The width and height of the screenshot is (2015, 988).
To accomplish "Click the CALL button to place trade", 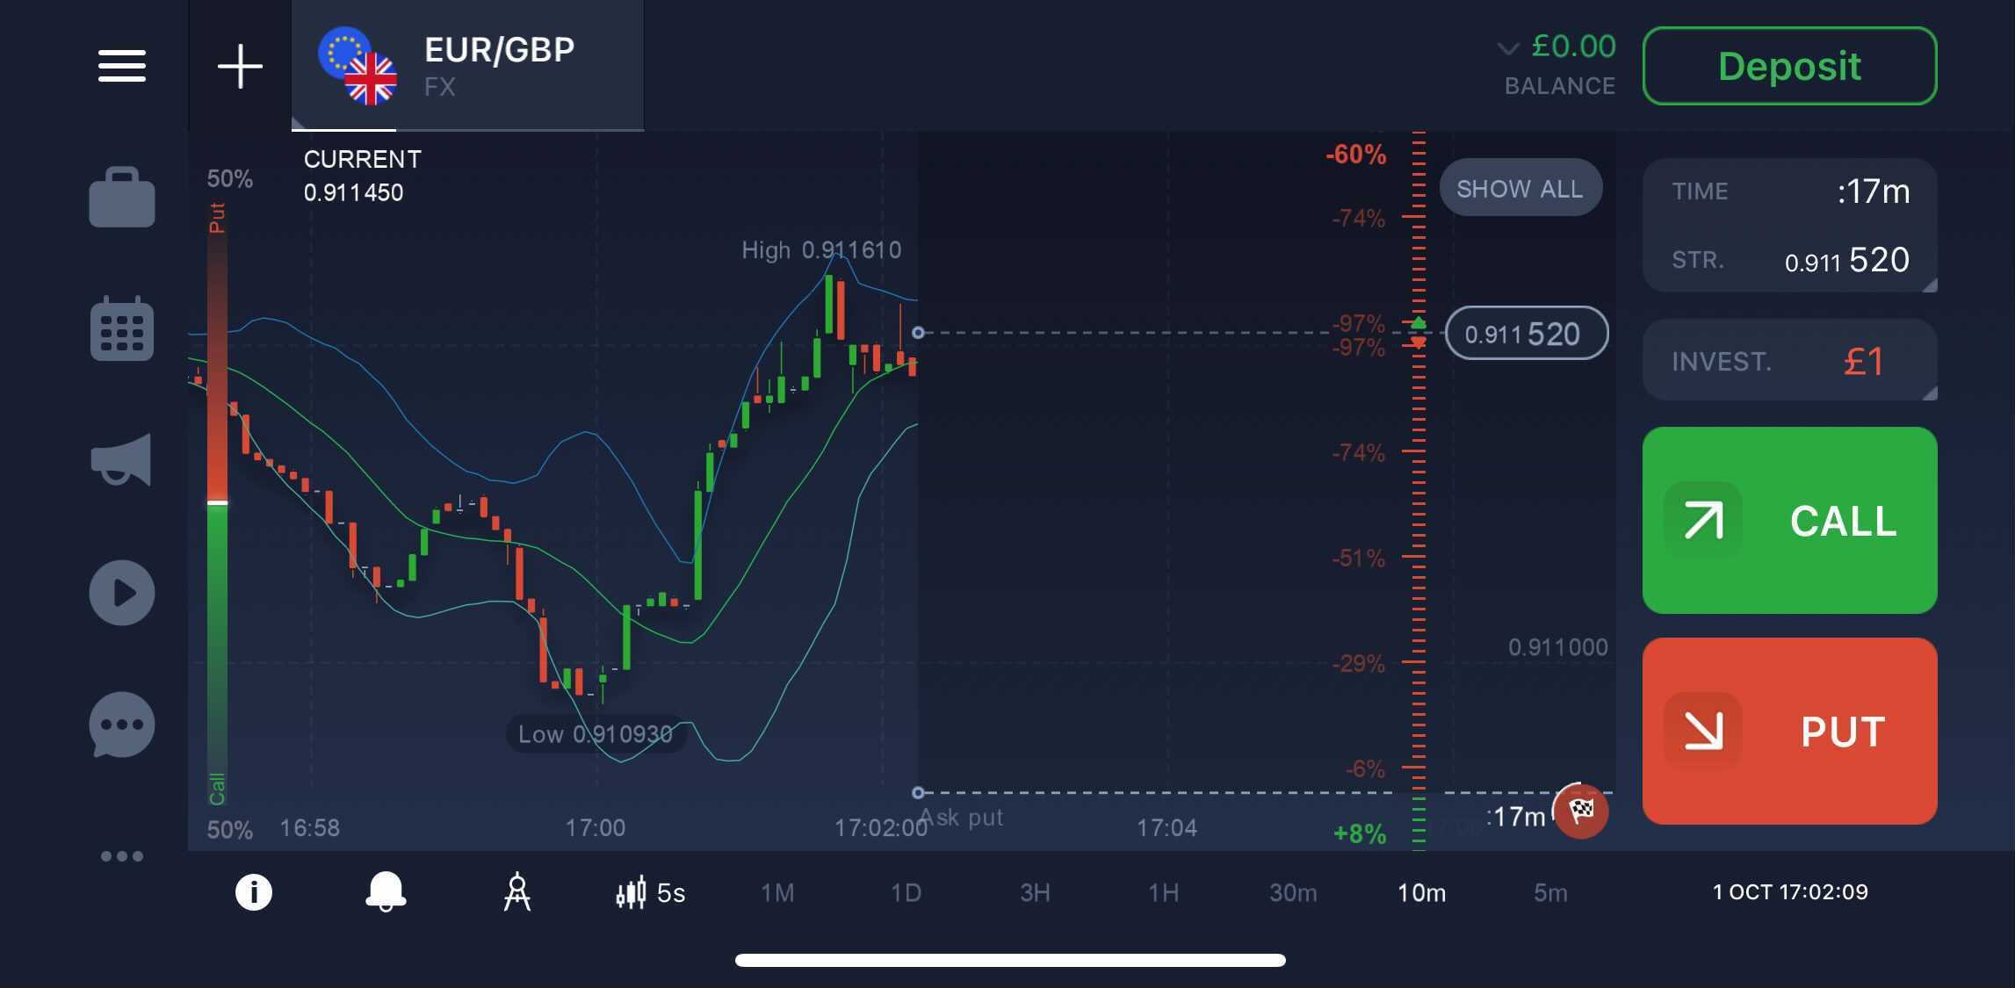I will point(1790,520).
